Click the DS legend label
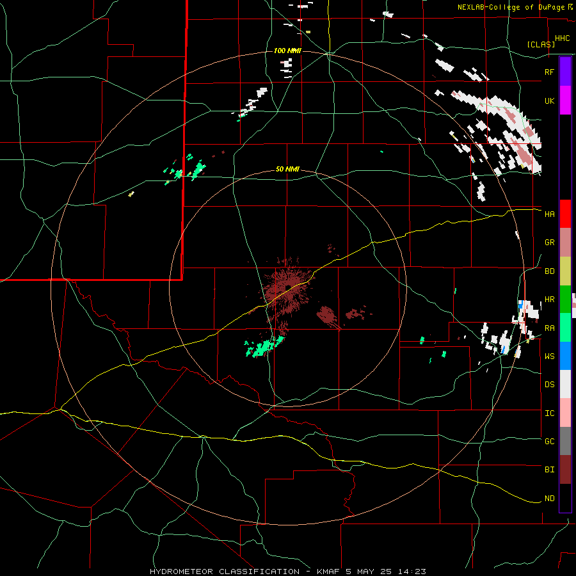 coord(549,385)
